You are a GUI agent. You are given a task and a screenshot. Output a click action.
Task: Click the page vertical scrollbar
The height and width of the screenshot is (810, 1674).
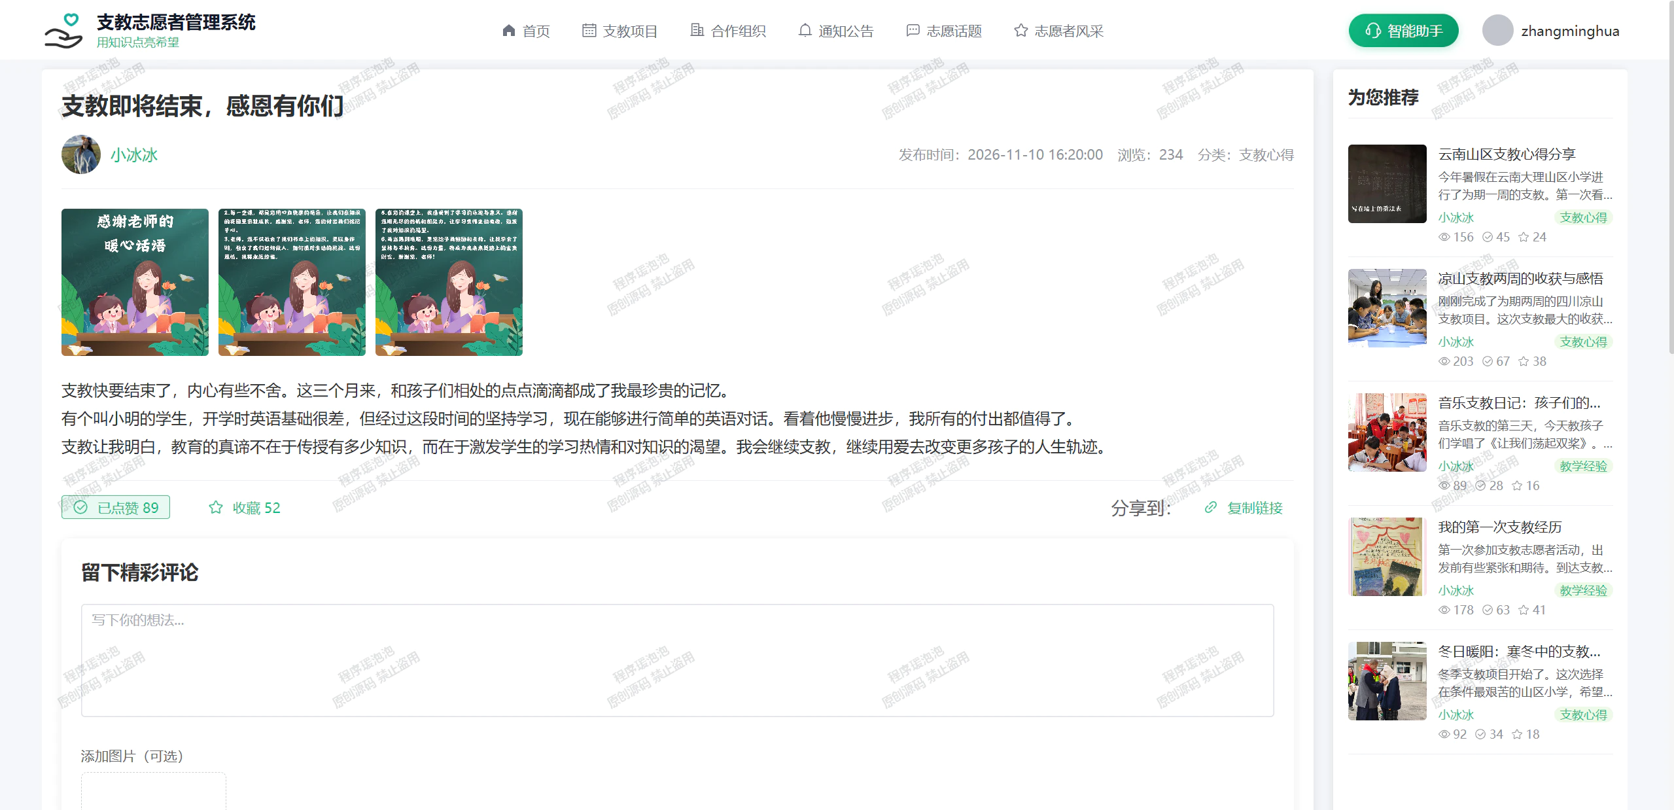(1671, 177)
